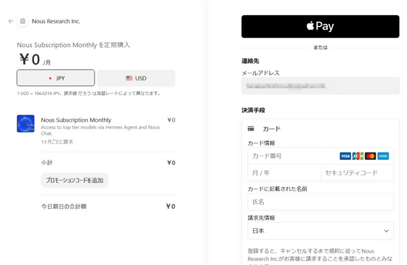
Task: Click the back arrow icon
Action: [x=11, y=21]
